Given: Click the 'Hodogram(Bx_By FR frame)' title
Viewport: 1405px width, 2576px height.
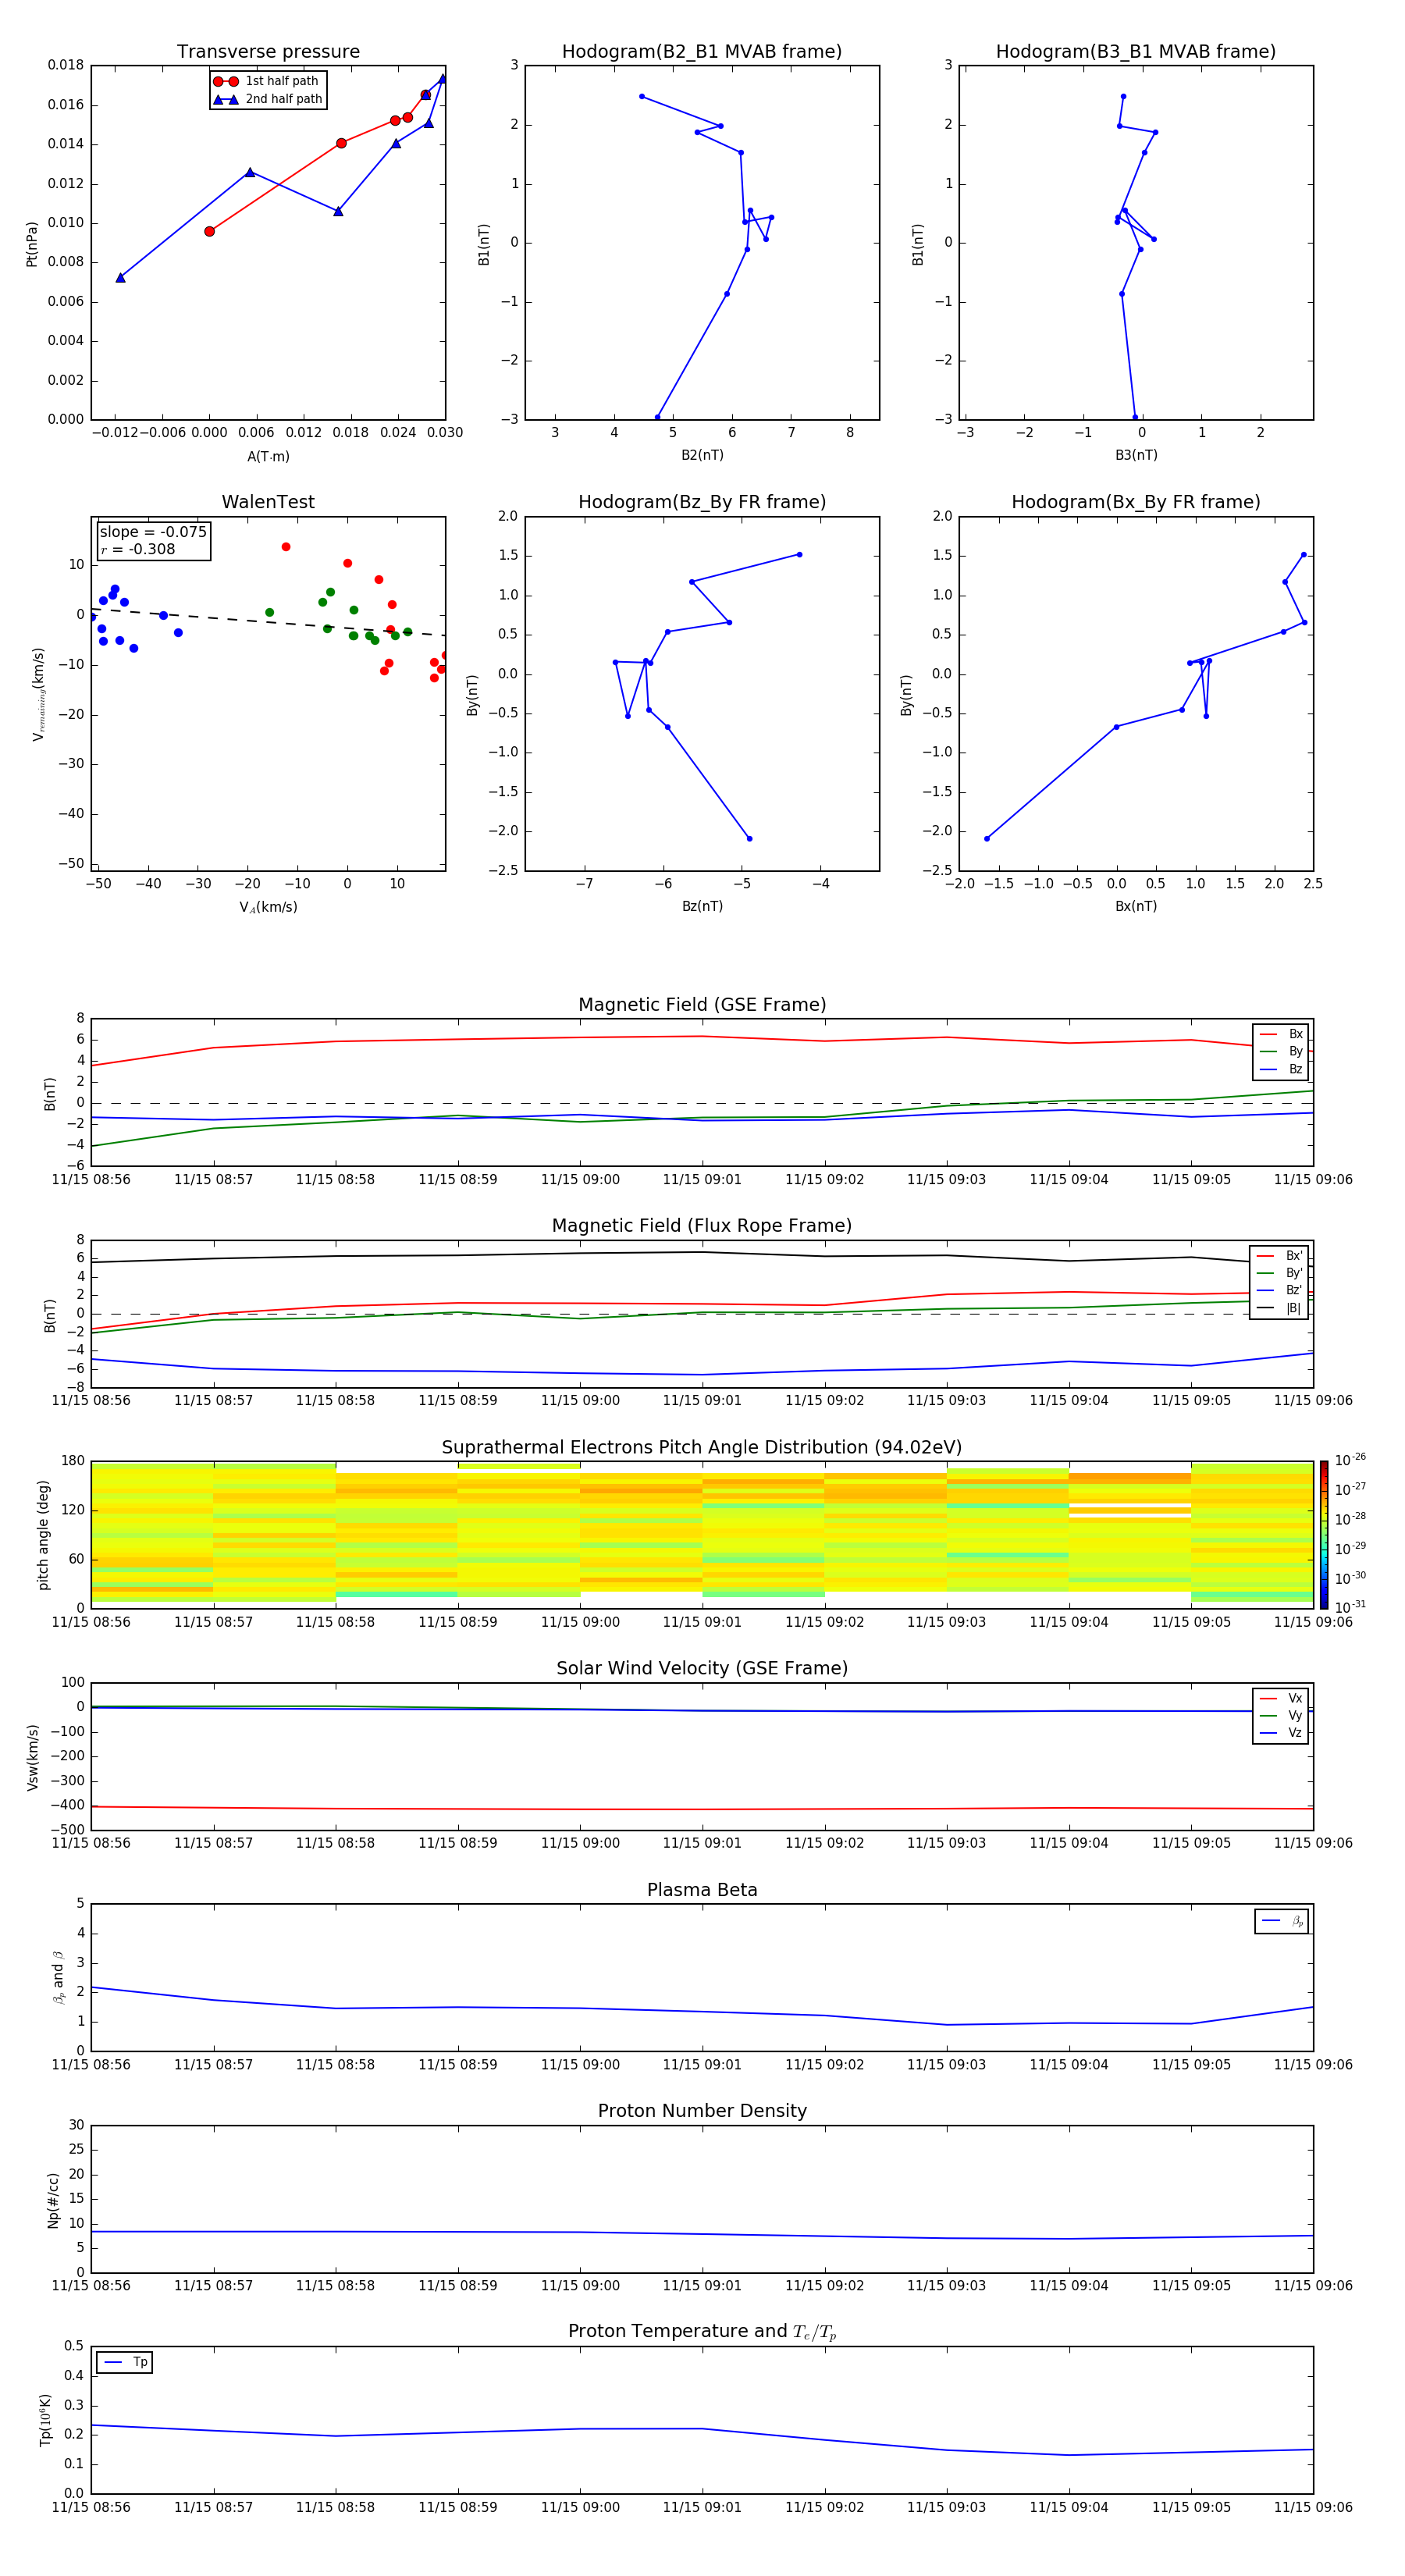Looking at the screenshot, I should click(x=1136, y=502).
